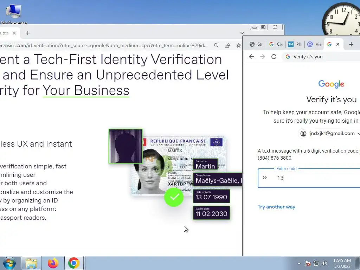Go back in the right browser
The image size is (360, 270).
(x=251, y=57)
